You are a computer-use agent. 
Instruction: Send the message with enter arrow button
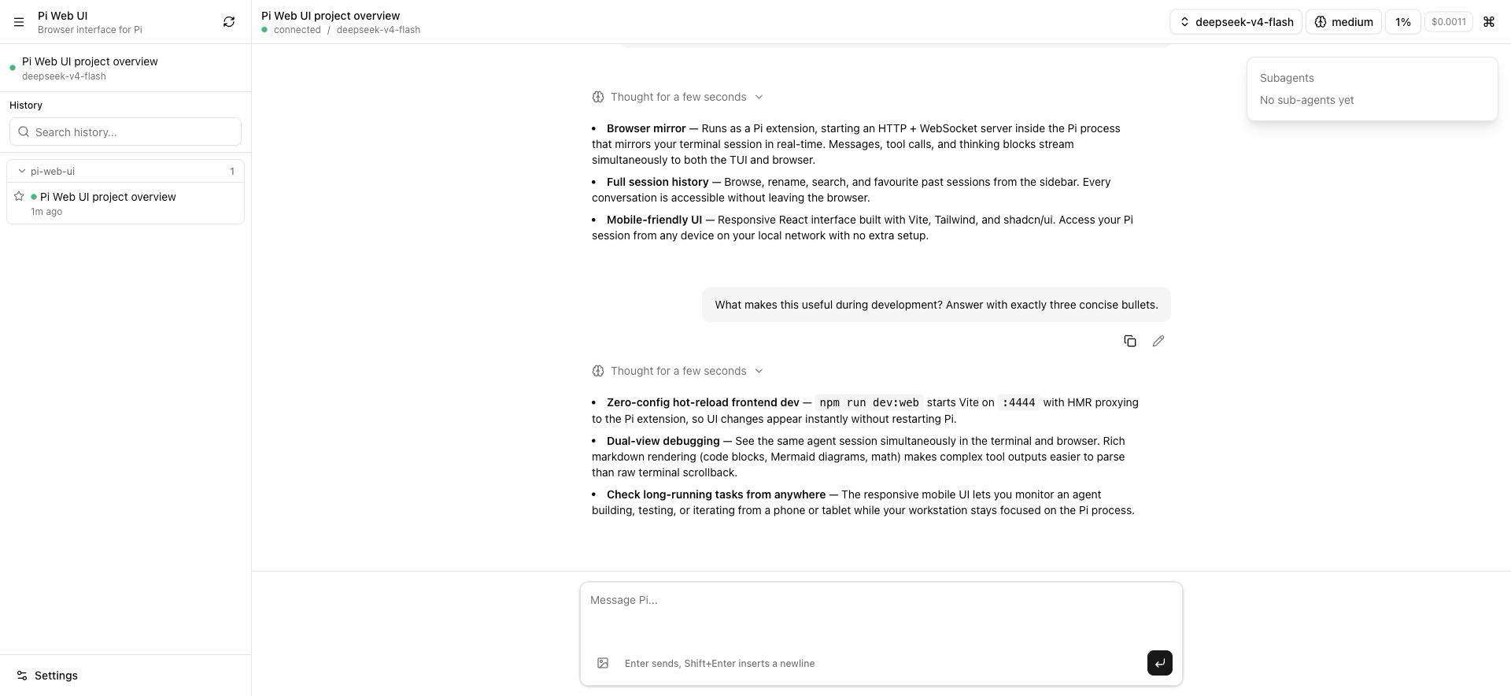(x=1160, y=663)
